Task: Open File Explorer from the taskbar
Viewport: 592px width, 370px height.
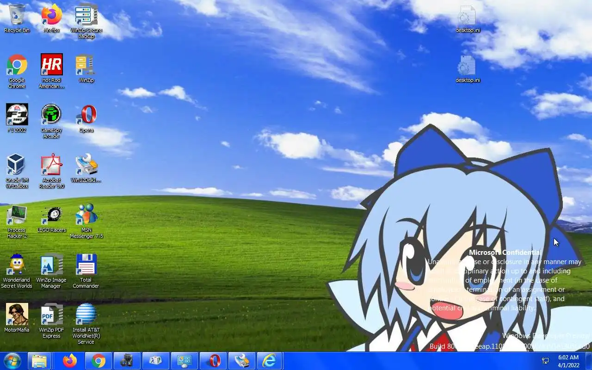Action: click(39, 361)
